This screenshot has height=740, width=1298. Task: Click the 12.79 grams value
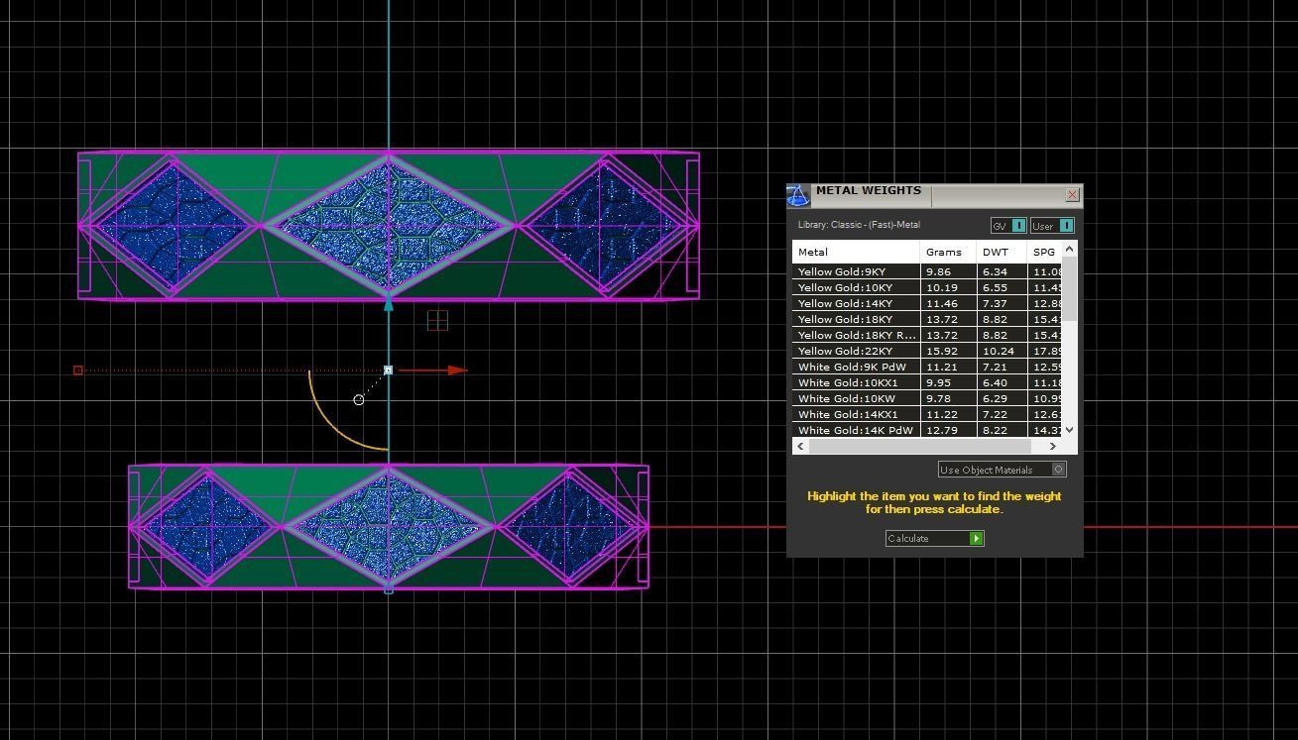pos(942,430)
